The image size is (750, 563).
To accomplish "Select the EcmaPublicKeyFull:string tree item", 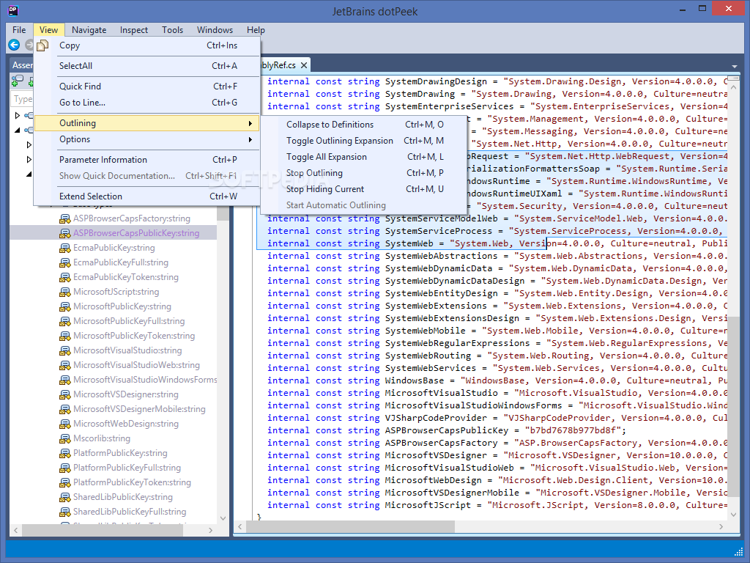I will coord(121,262).
